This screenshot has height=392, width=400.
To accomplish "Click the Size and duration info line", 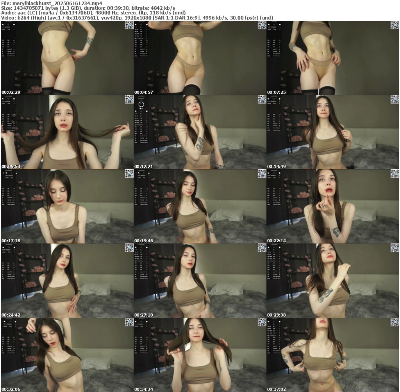I will pyautogui.click(x=88, y=8).
